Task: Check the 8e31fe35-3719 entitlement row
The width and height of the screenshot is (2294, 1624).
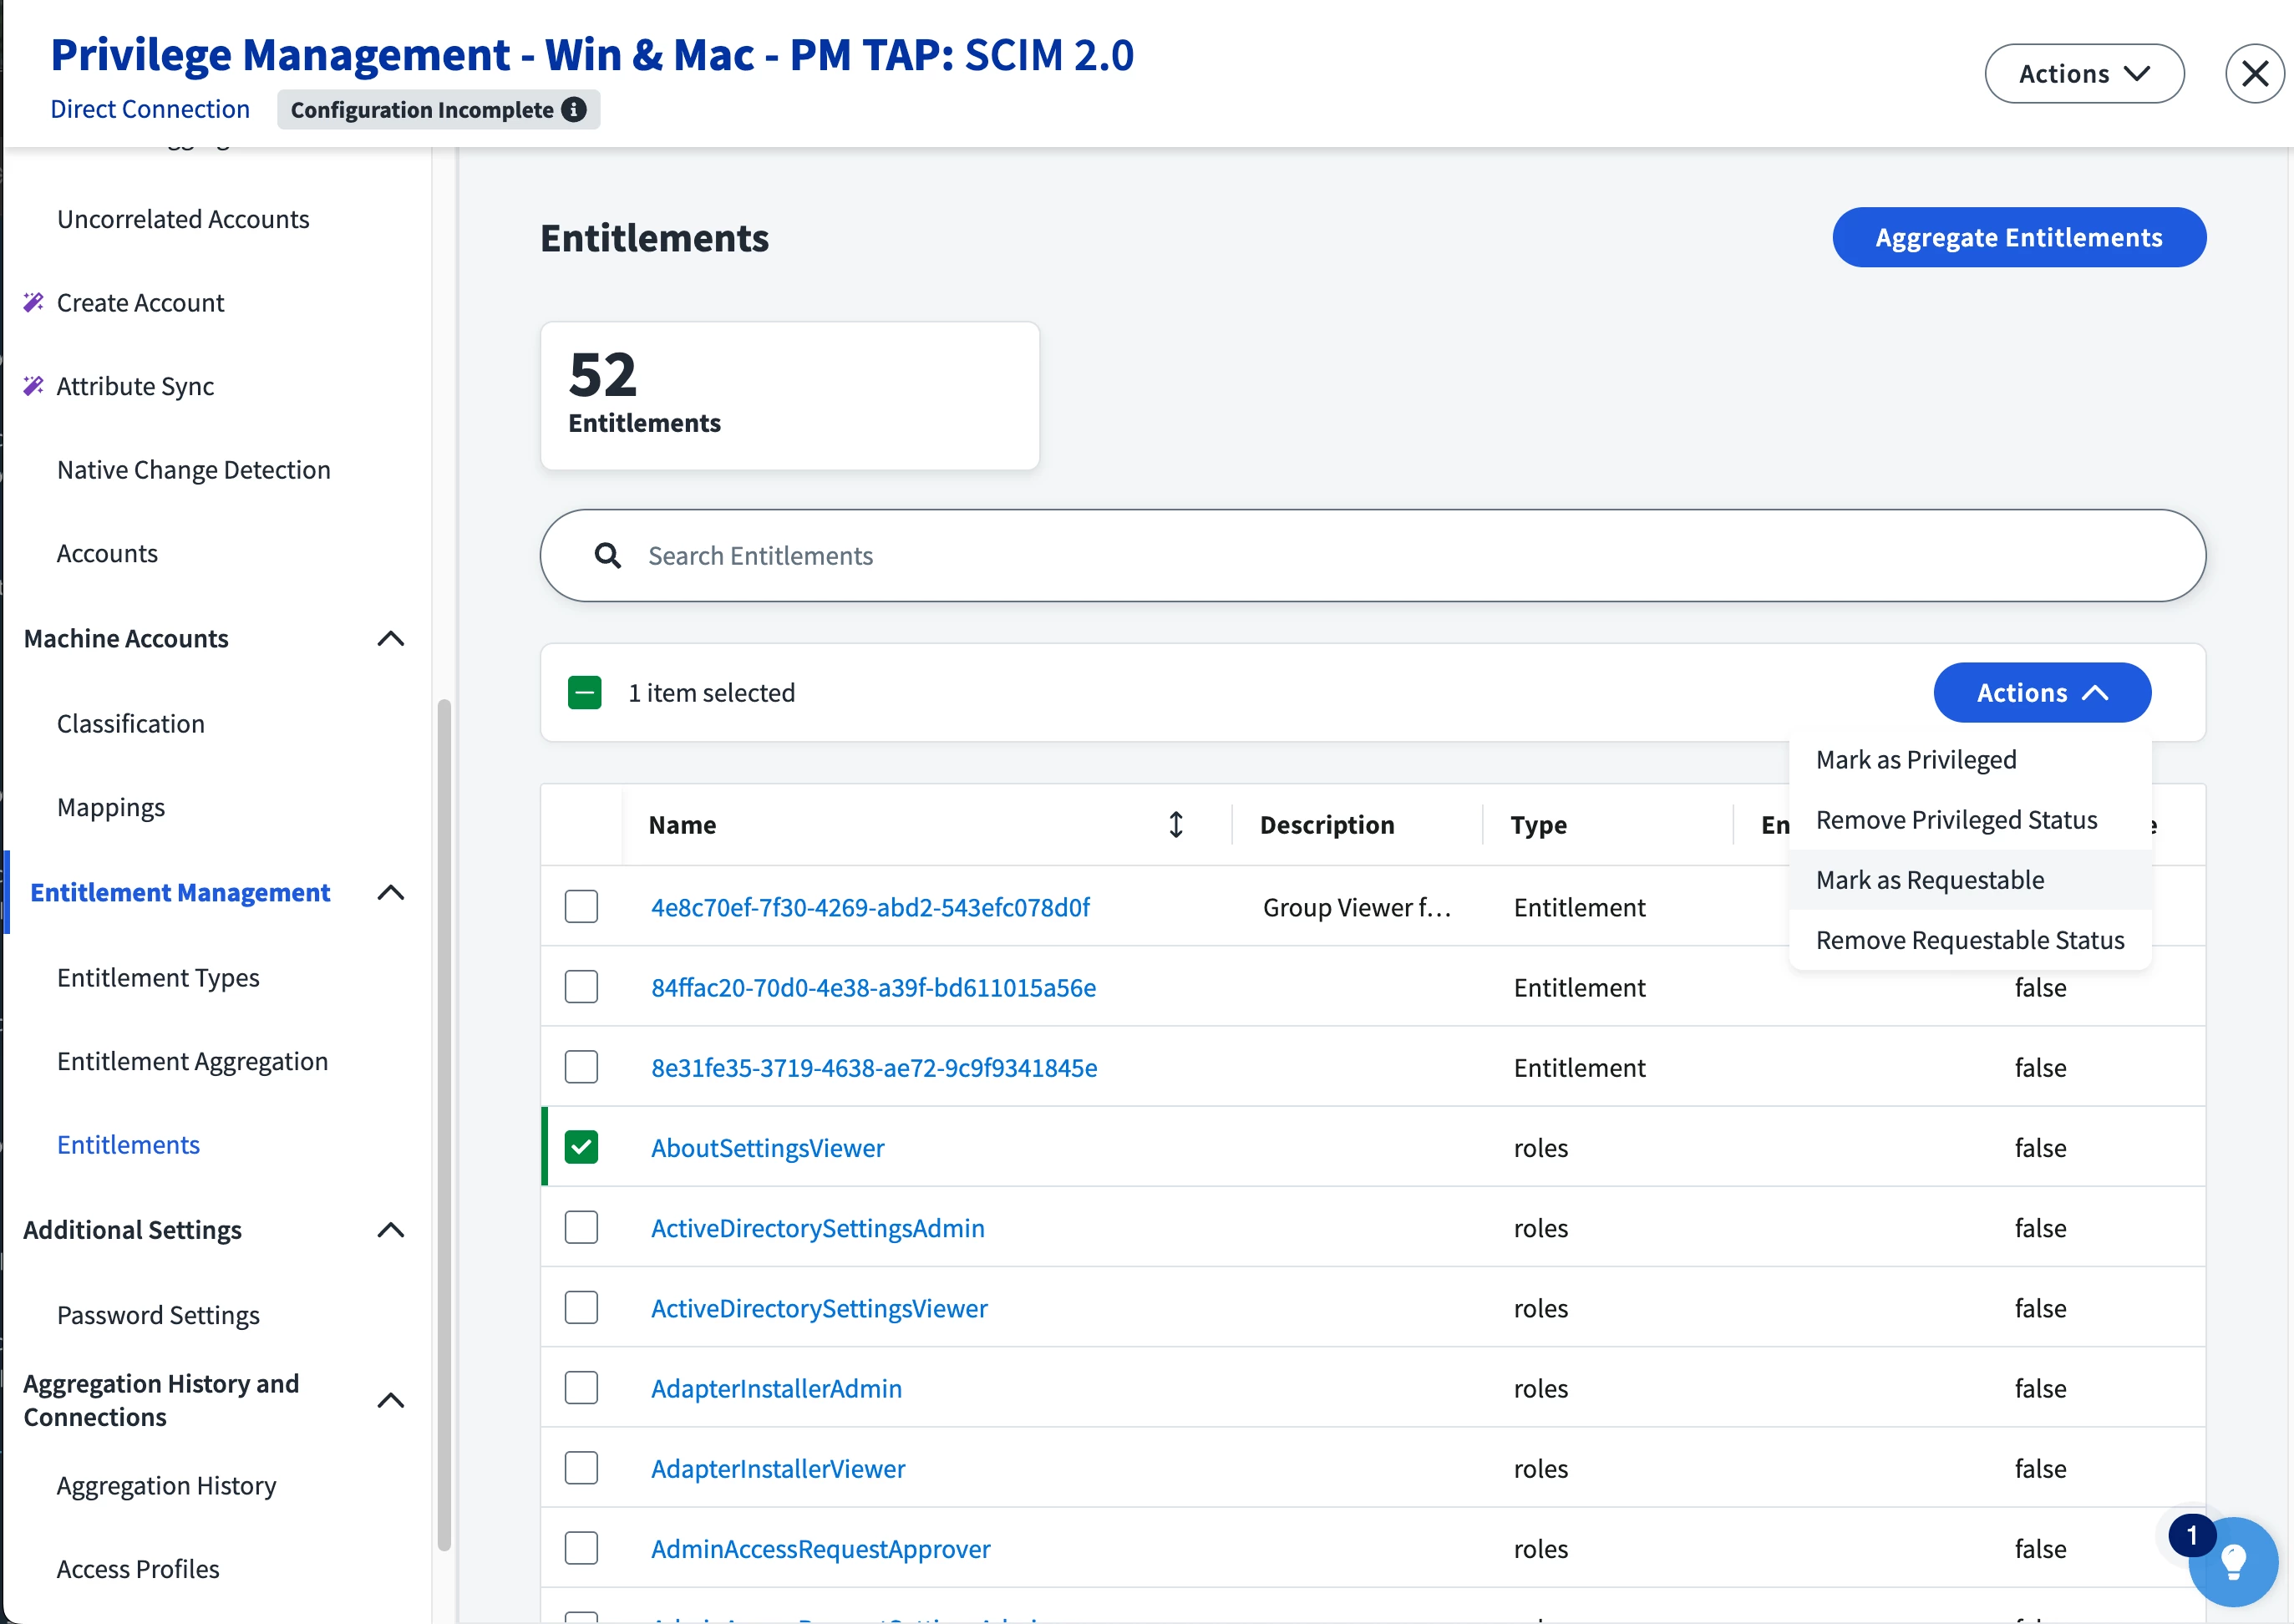Action: pos(581,1066)
